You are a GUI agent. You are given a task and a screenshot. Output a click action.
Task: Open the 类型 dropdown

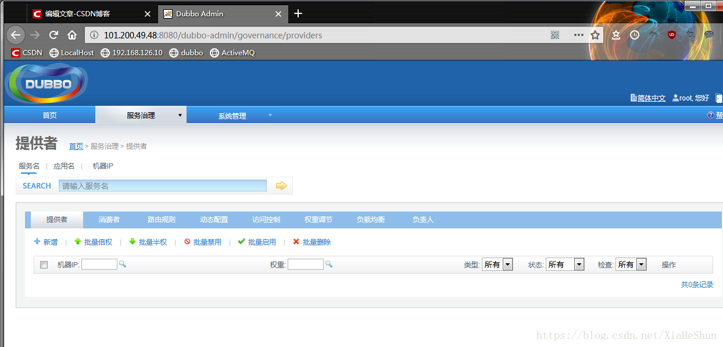497,264
